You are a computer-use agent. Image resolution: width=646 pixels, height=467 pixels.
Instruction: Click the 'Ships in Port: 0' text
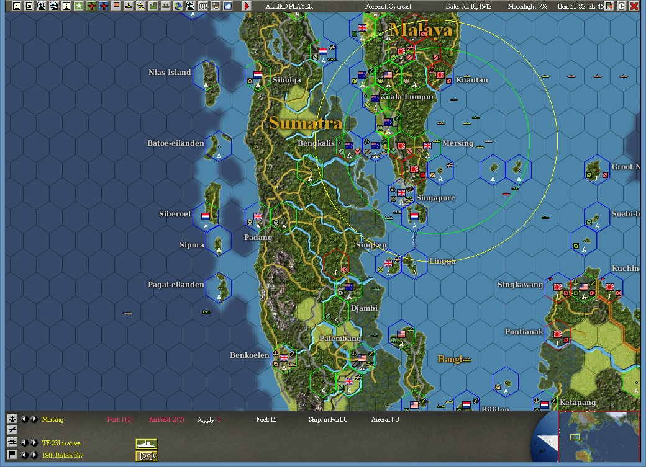tap(328, 420)
